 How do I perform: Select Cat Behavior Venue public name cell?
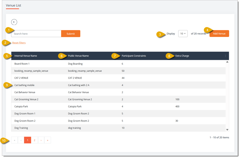point(79,93)
